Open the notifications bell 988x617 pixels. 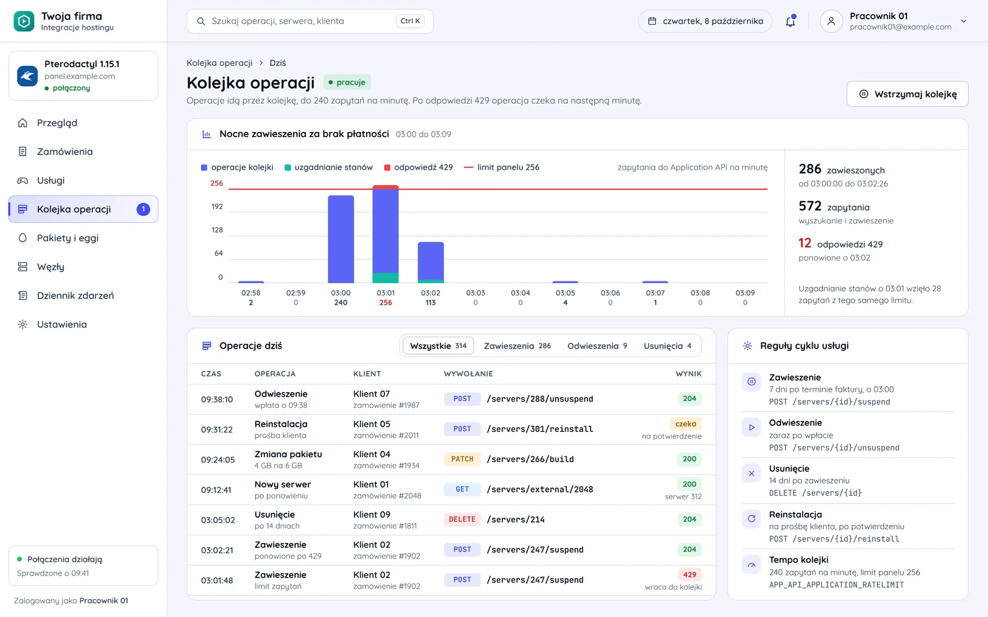point(790,21)
